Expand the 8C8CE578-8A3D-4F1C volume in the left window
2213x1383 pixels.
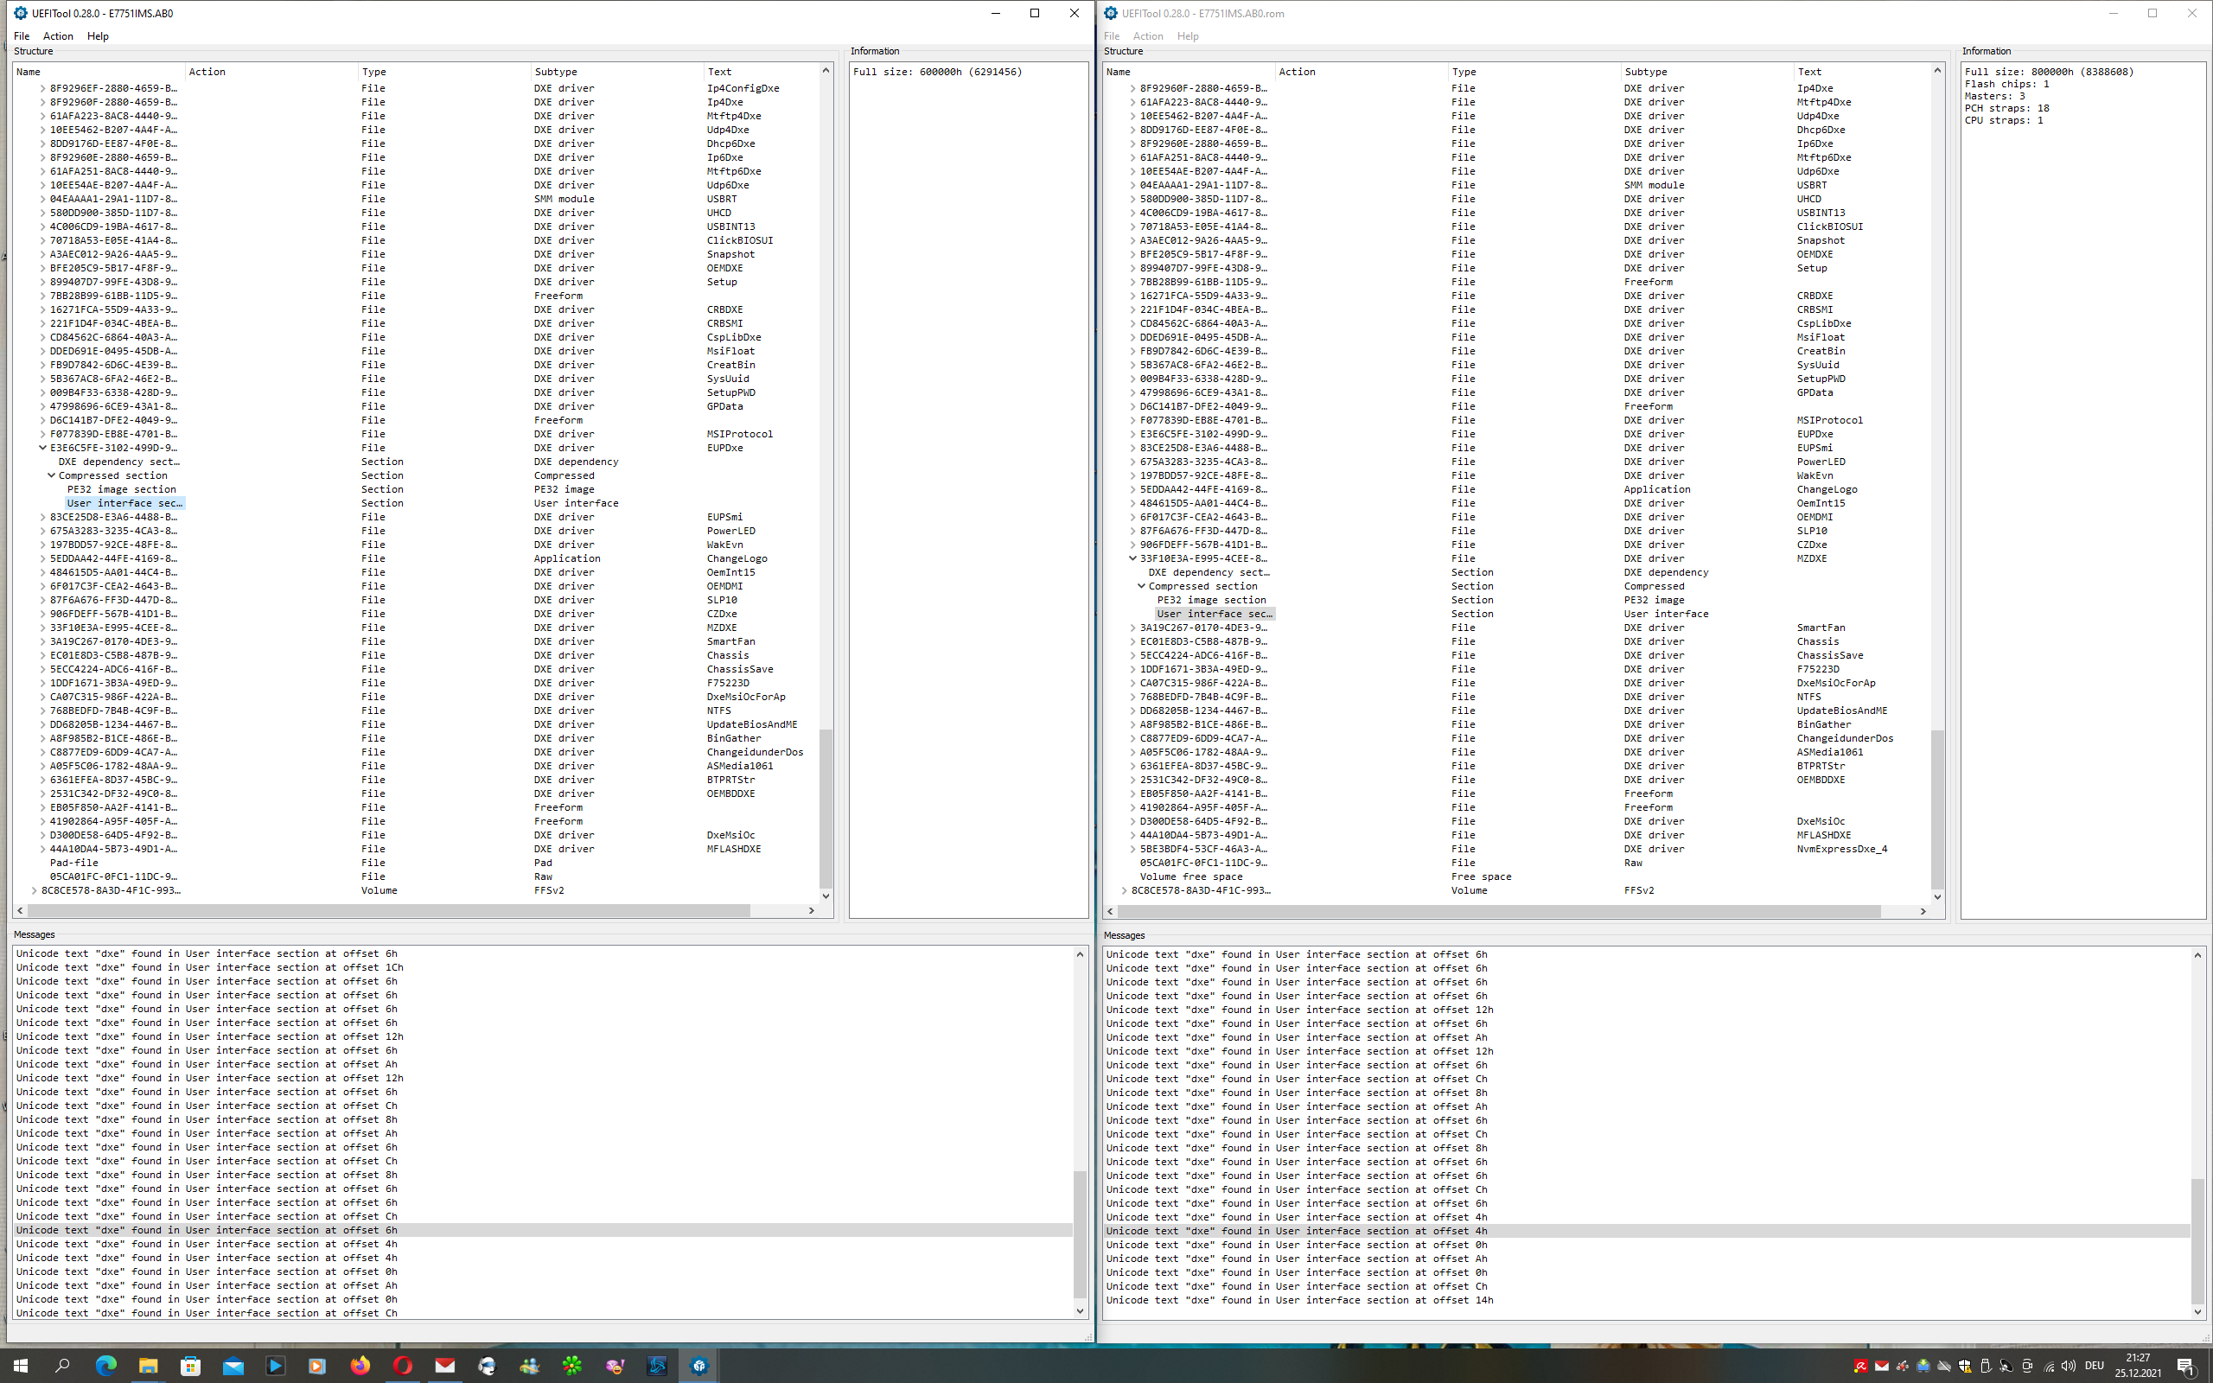coord(34,891)
